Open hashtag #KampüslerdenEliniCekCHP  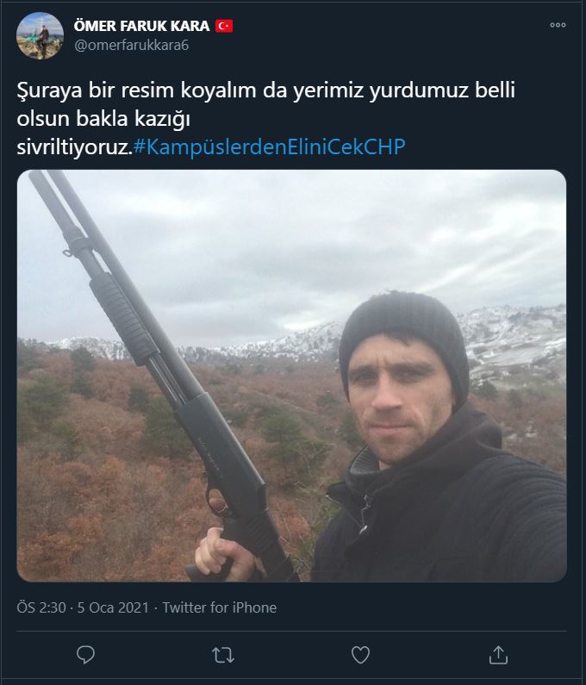coord(269,146)
